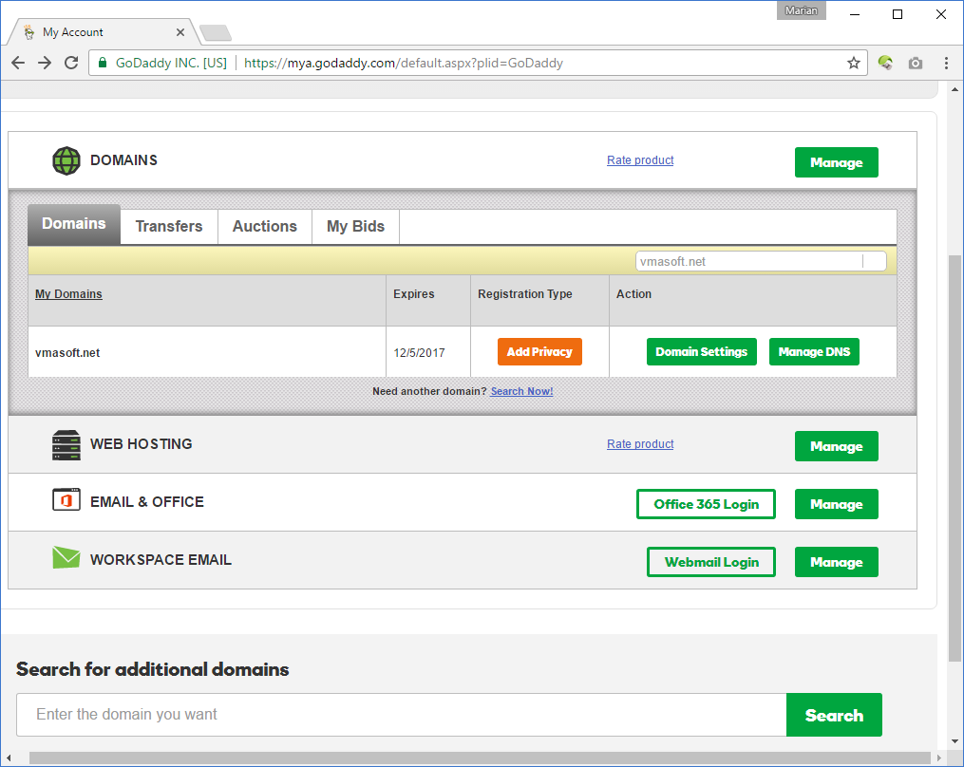Screen dimensions: 964x767
Task: Click the vertical scrollbar thumb
Action: [x=955, y=458]
